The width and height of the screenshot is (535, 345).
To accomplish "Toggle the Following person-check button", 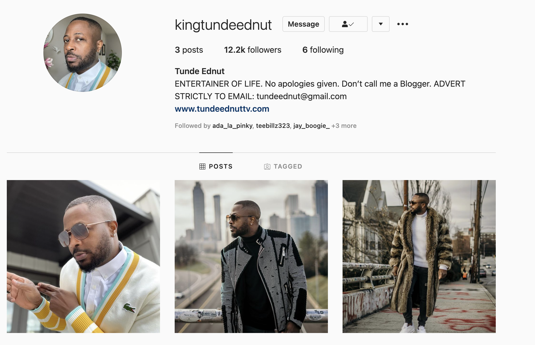I will pyautogui.click(x=348, y=24).
